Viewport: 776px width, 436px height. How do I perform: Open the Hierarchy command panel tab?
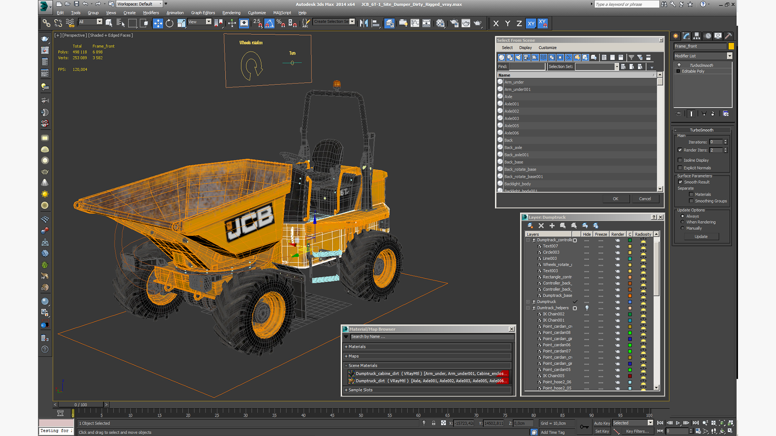(x=697, y=36)
